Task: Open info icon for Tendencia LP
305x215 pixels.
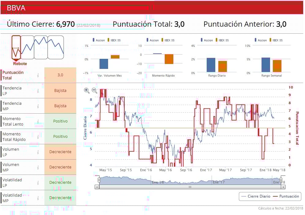Action: 38,91
